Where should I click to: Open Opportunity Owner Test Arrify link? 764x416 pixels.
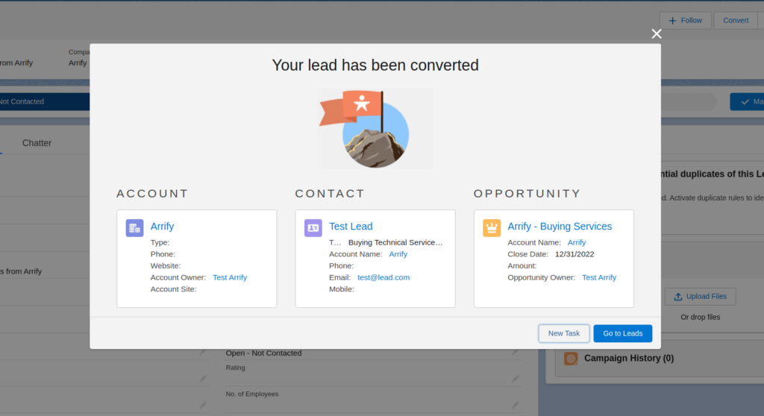coord(599,277)
